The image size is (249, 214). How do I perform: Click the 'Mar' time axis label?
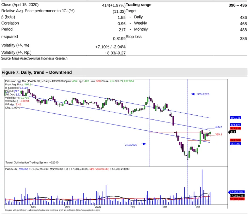(x=165, y=207)
